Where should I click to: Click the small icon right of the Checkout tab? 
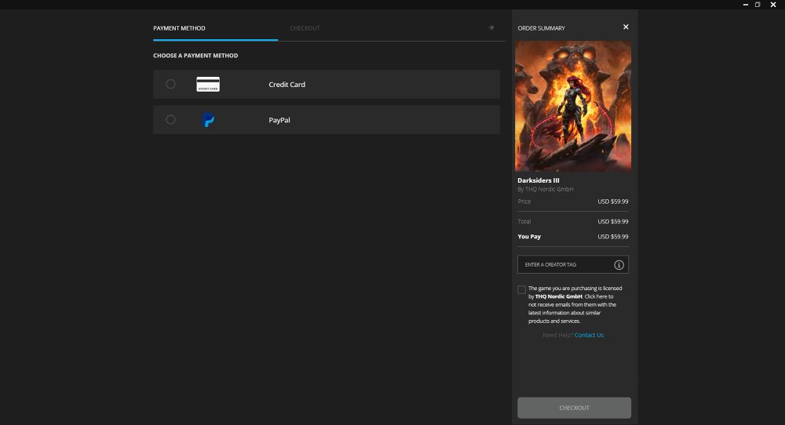[x=491, y=28]
